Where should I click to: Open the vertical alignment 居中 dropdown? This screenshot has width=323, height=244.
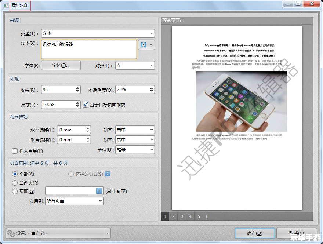pyautogui.click(x=135, y=140)
